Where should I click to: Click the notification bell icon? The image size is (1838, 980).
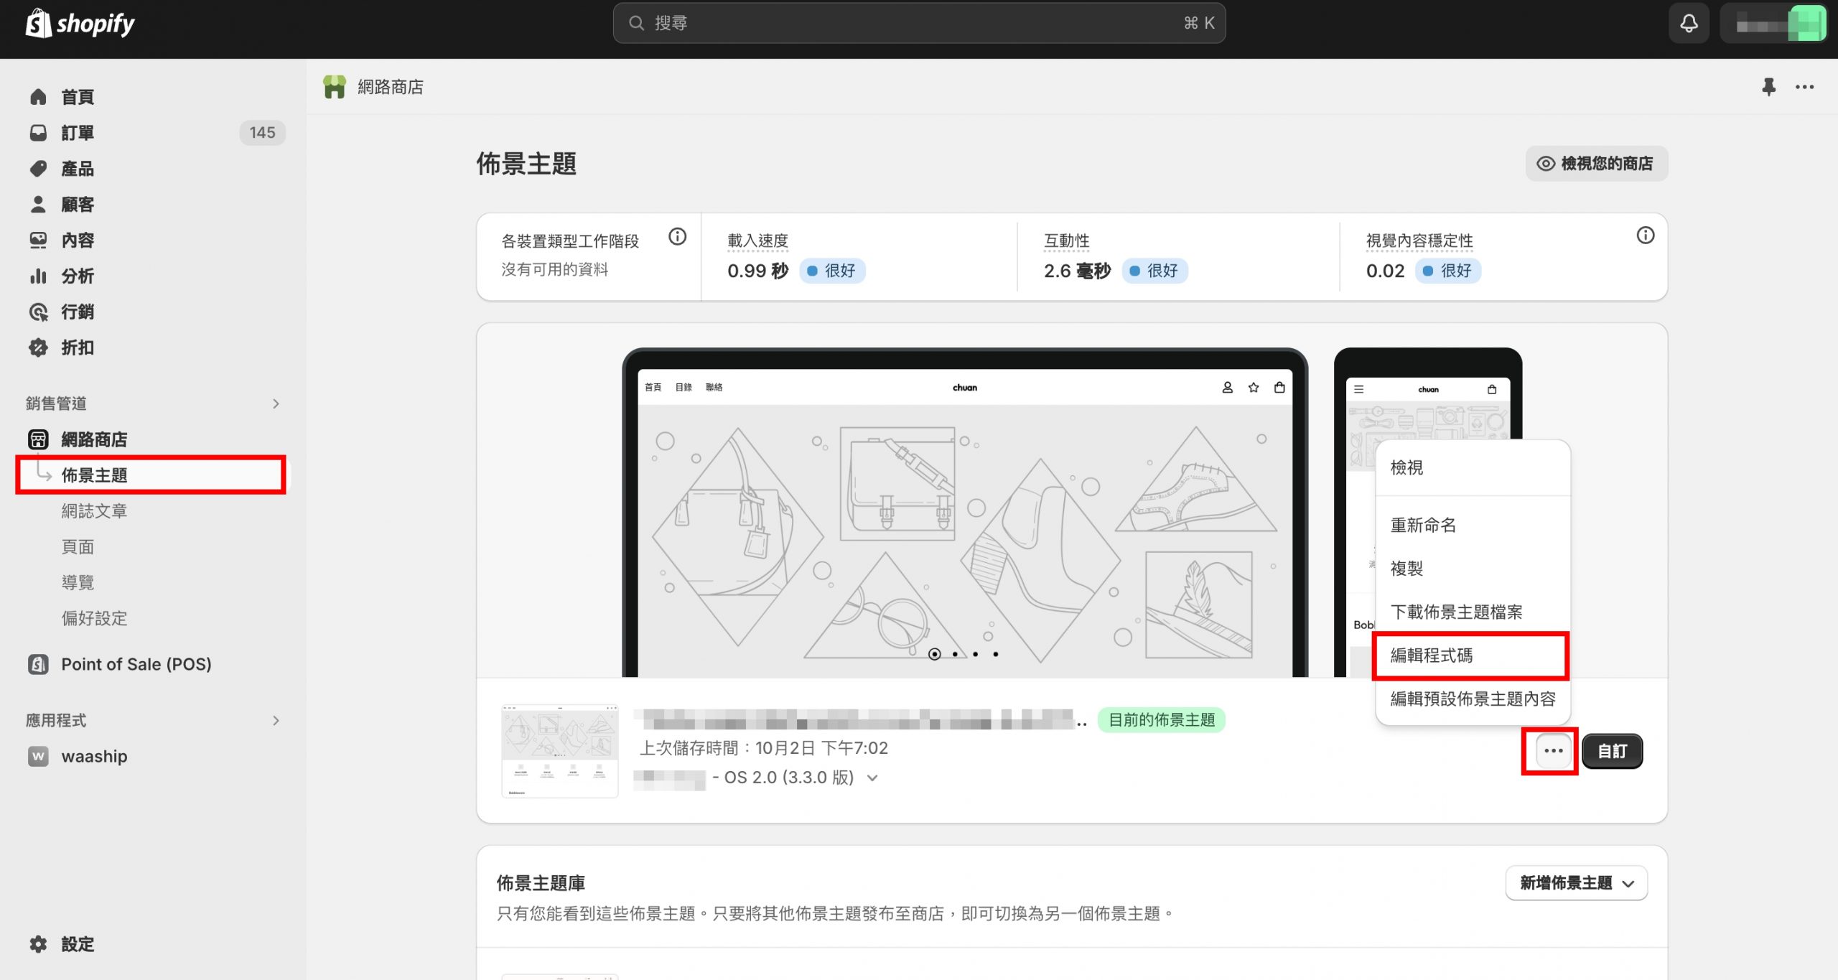click(x=1689, y=23)
